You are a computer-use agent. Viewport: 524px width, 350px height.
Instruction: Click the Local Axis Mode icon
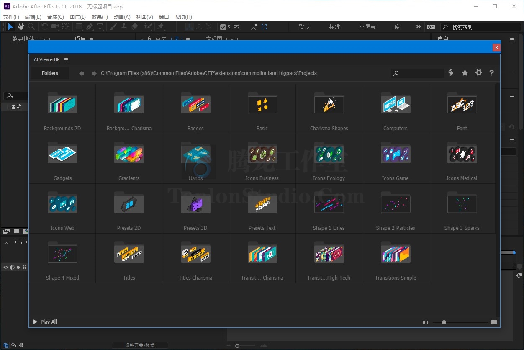tap(190, 27)
